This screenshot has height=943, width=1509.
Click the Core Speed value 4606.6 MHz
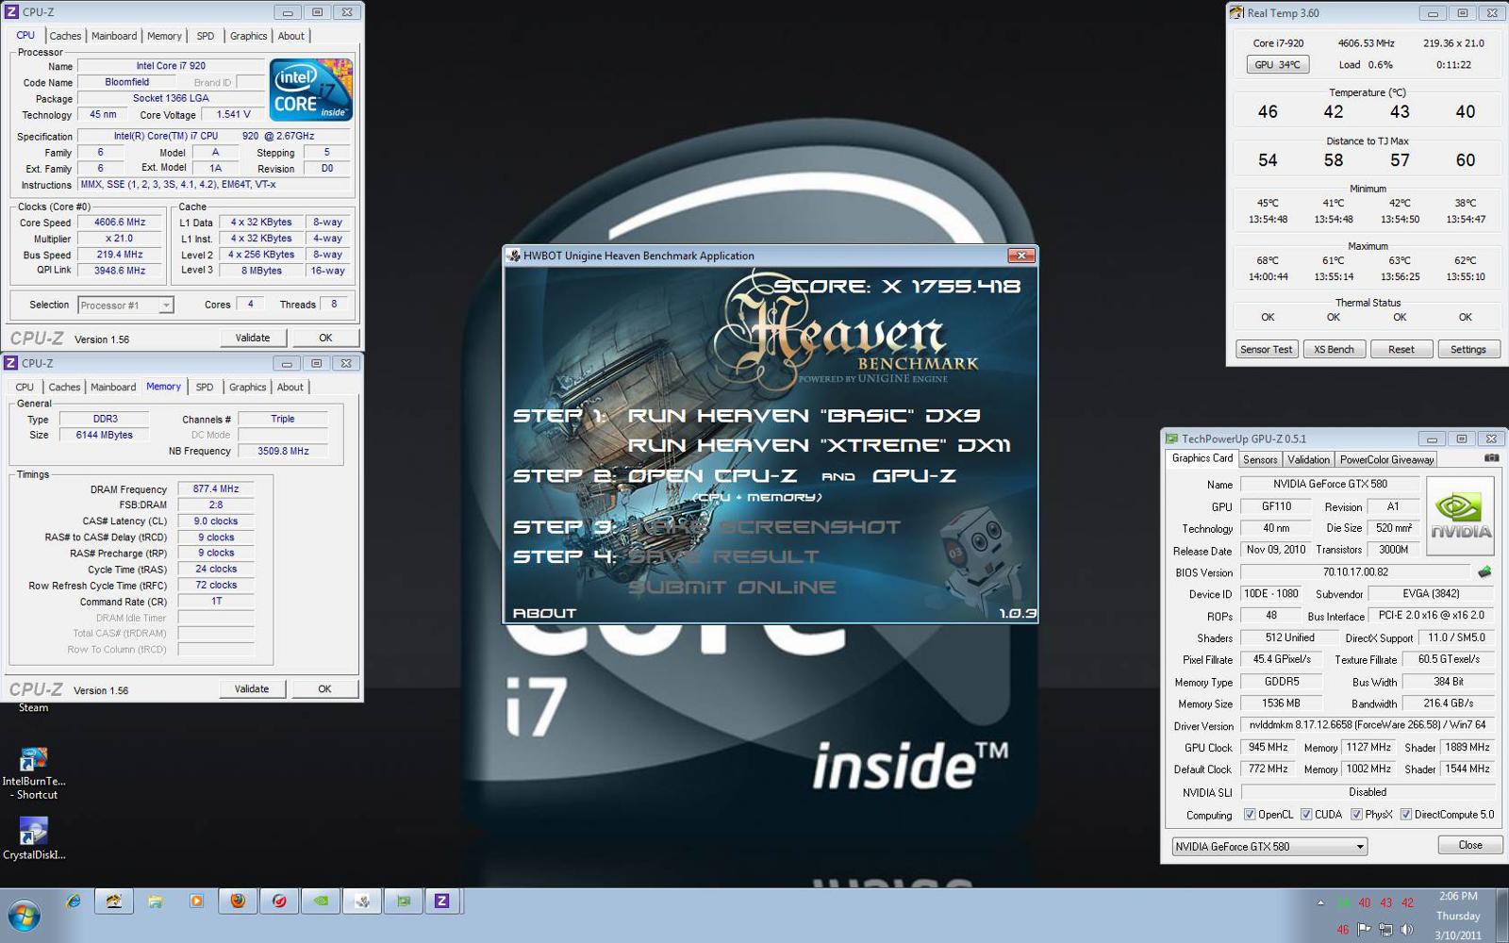pos(120,223)
